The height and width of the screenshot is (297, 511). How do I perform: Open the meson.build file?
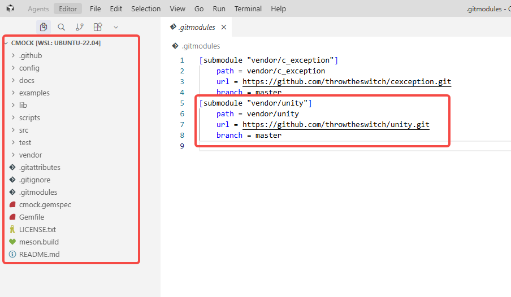(38, 242)
